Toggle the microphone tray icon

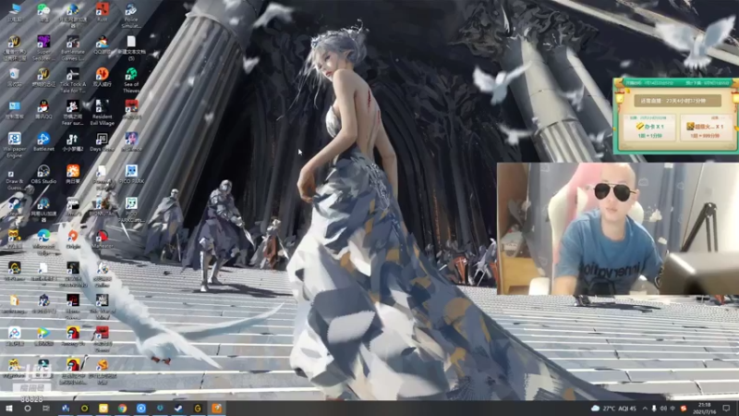[x=654, y=409]
